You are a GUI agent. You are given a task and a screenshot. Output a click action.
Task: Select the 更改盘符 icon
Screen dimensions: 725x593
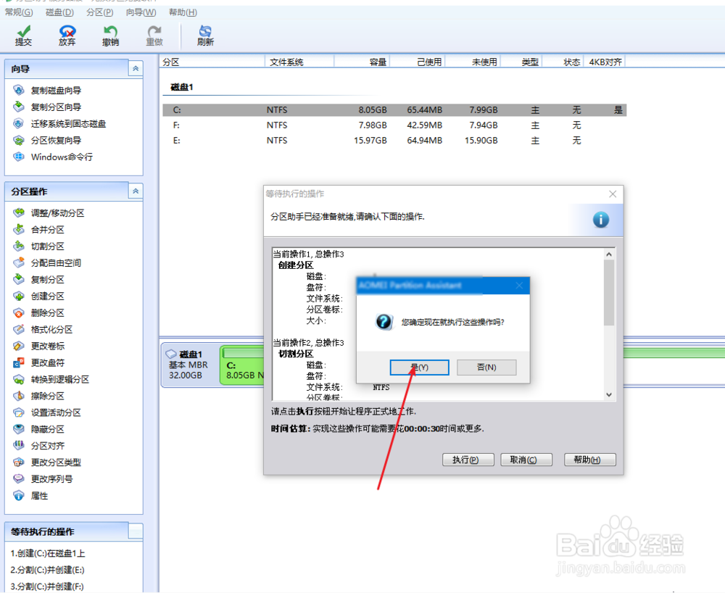(x=19, y=362)
